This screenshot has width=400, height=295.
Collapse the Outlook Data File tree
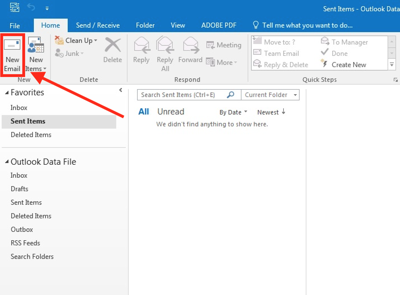coord(7,162)
